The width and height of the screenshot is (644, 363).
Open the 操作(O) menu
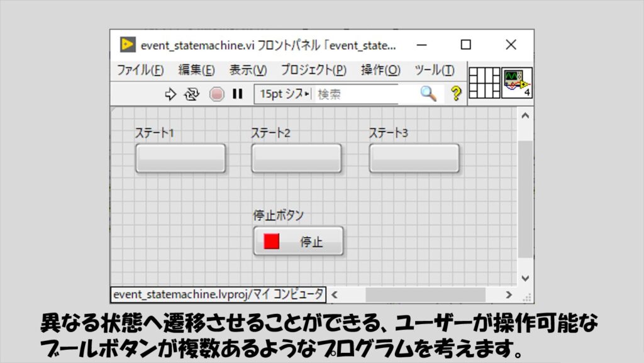[380, 70]
